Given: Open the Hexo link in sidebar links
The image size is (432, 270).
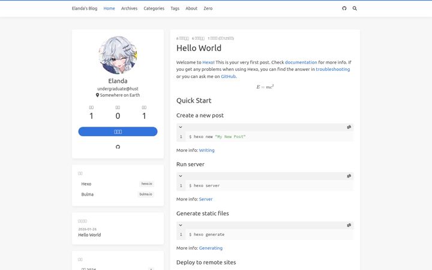Looking at the screenshot, I should click(x=86, y=184).
